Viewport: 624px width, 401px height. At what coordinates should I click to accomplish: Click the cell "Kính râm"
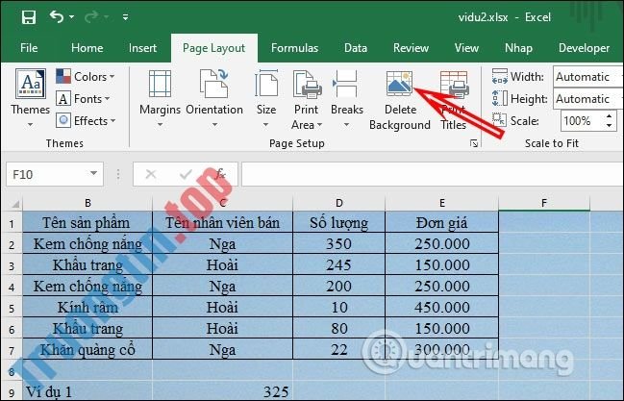(x=87, y=307)
